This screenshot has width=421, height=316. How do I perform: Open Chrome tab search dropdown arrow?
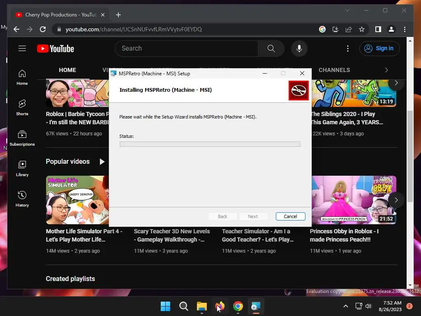point(347,10)
